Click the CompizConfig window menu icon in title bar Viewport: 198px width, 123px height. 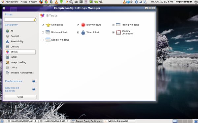pyautogui.click(x=4, y=8)
